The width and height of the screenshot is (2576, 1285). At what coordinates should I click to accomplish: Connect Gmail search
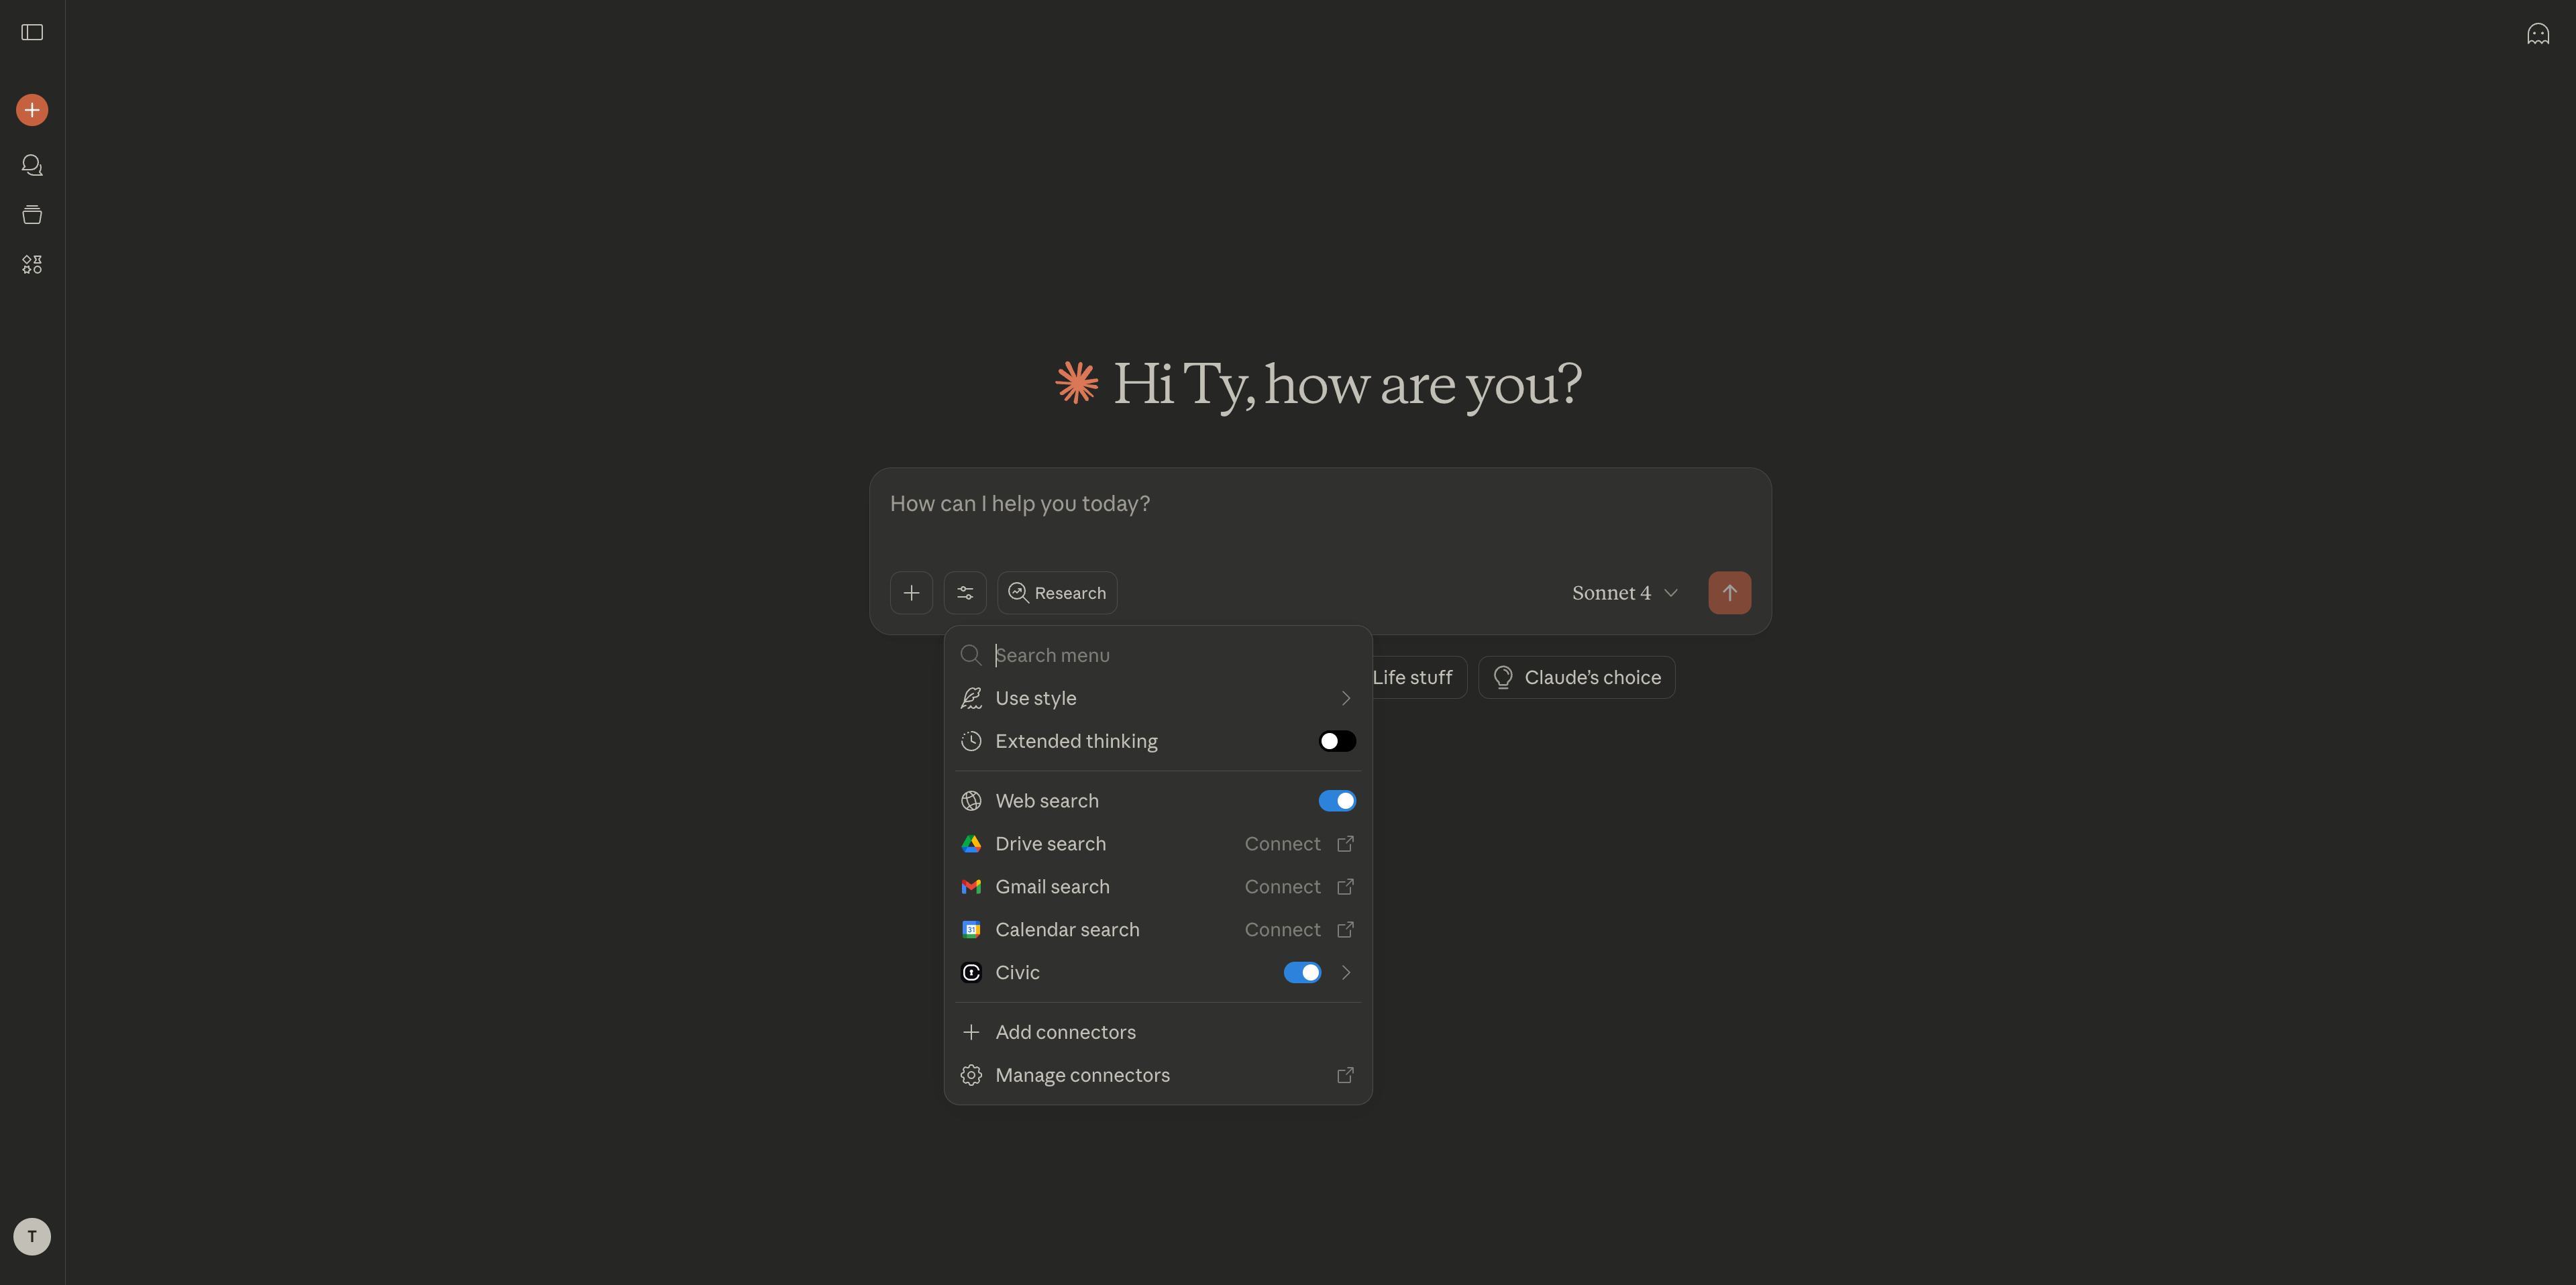point(1283,886)
